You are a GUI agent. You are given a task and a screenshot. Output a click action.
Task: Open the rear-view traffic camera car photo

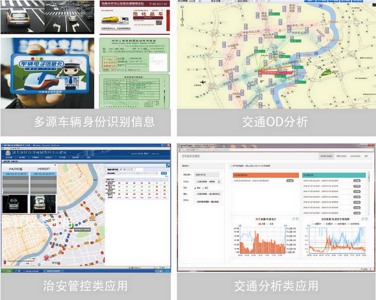tap(22, 17)
